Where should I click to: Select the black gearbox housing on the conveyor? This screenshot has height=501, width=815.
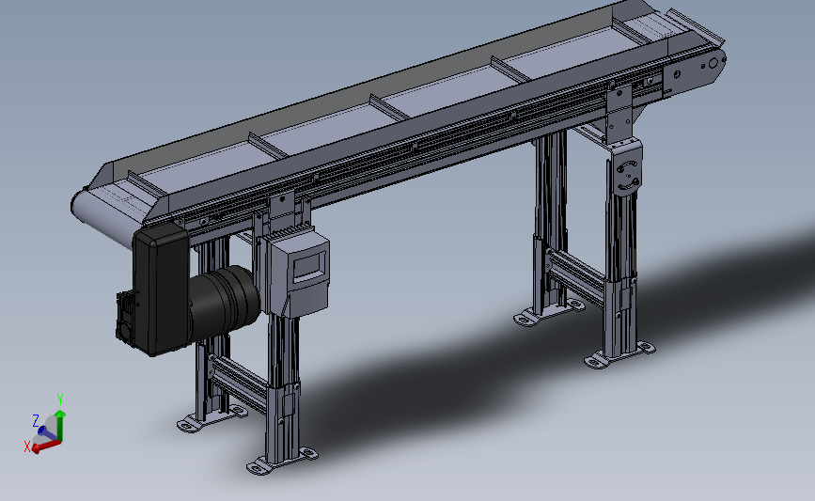pos(163,291)
